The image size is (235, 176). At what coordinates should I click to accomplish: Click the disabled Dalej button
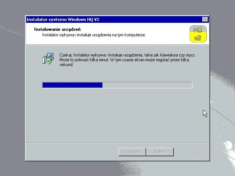coord(160,152)
